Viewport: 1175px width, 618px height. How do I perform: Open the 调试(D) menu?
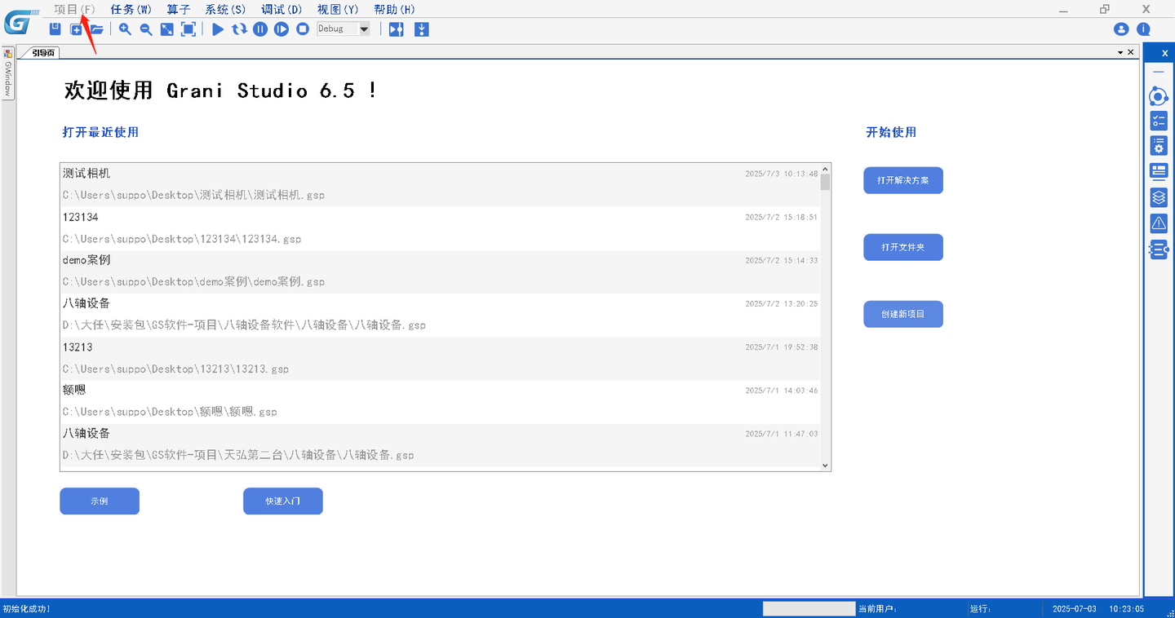(282, 9)
